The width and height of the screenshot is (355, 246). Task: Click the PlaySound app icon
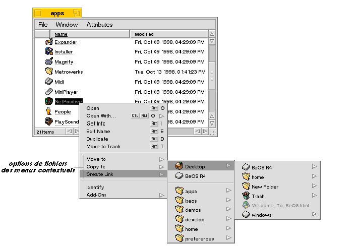(49, 121)
